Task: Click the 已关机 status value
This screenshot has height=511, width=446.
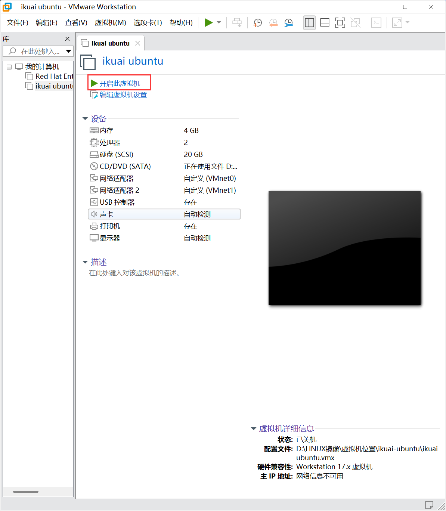Action: 306,440
